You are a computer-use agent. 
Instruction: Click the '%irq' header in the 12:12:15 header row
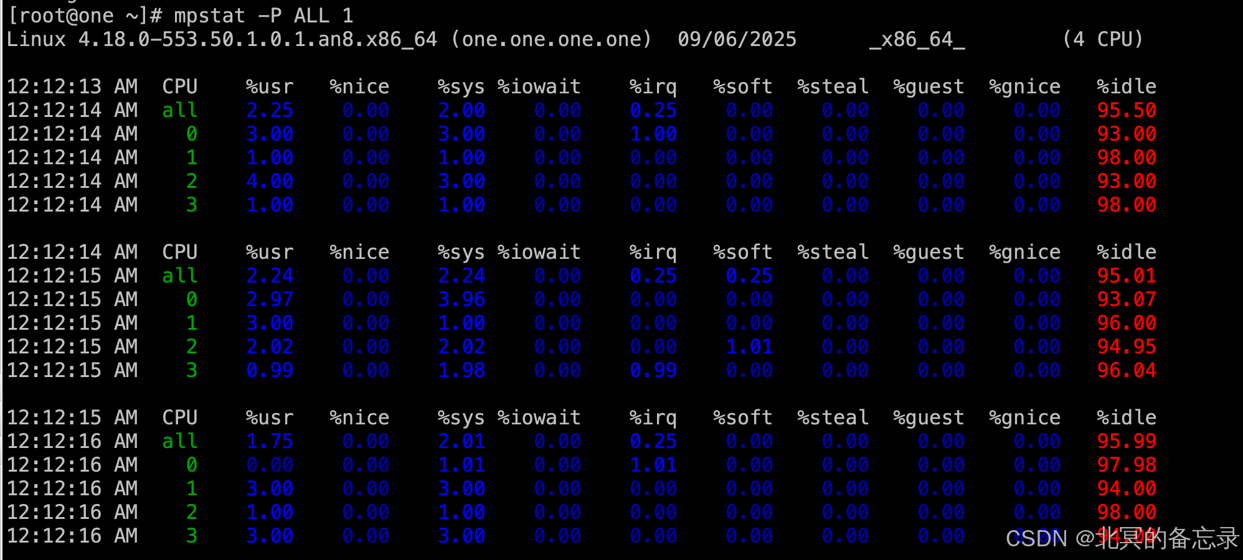[653, 418]
